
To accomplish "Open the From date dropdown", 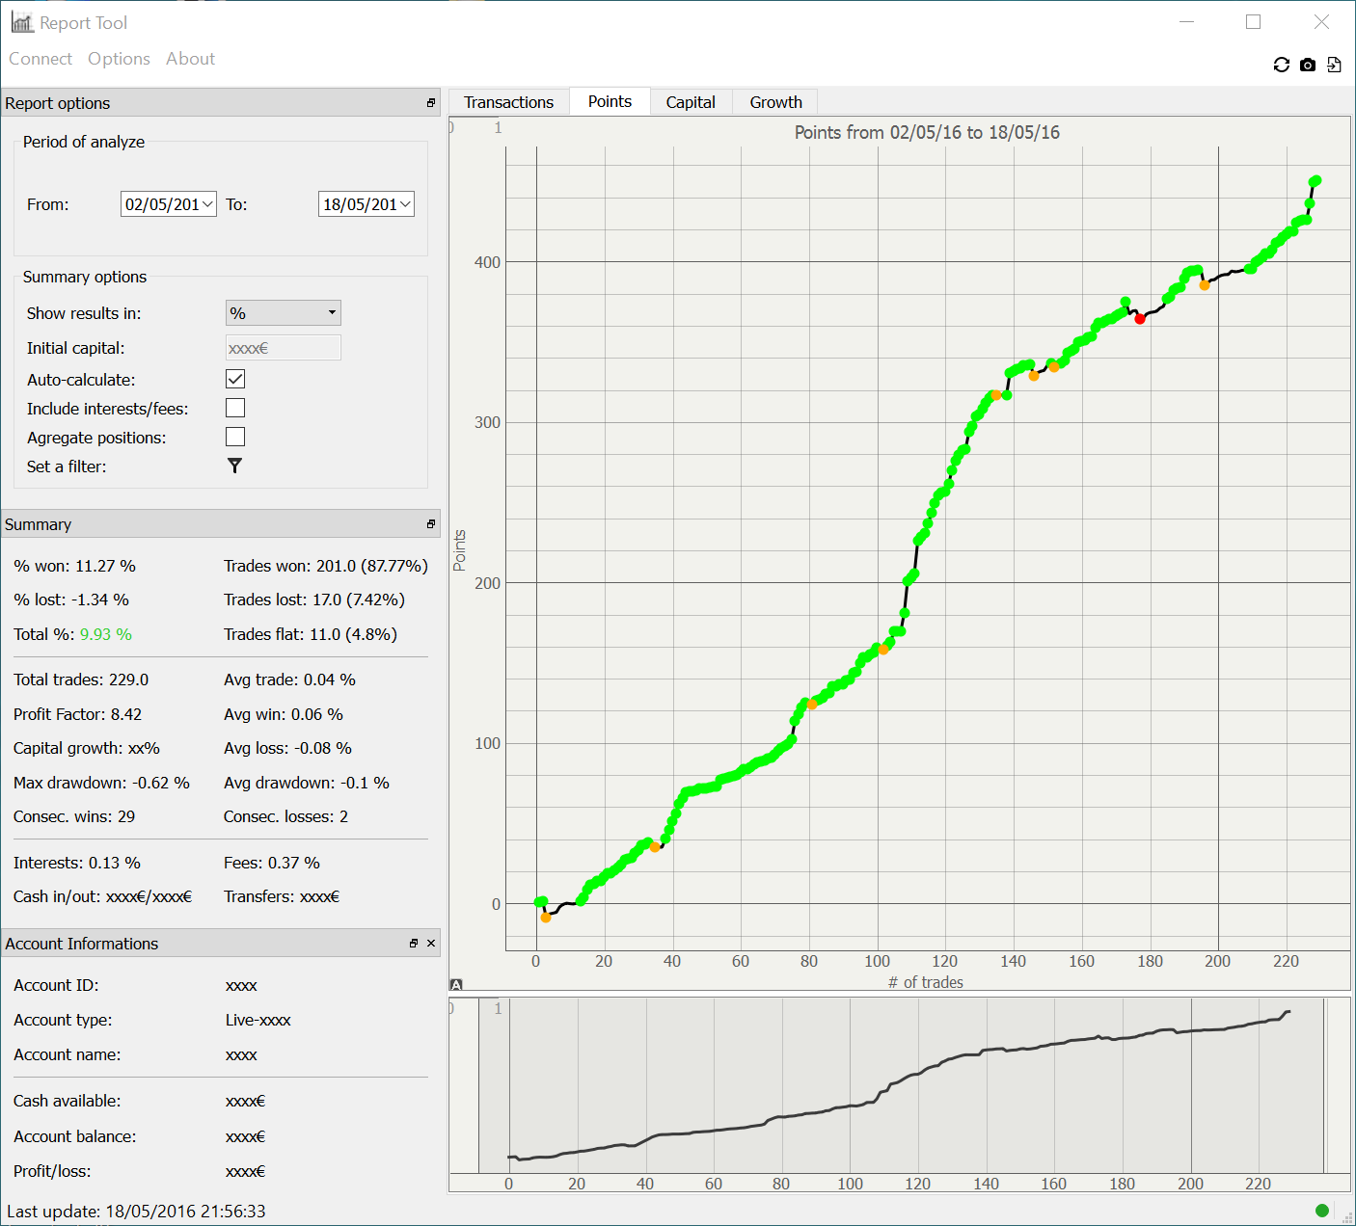I will click(207, 204).
